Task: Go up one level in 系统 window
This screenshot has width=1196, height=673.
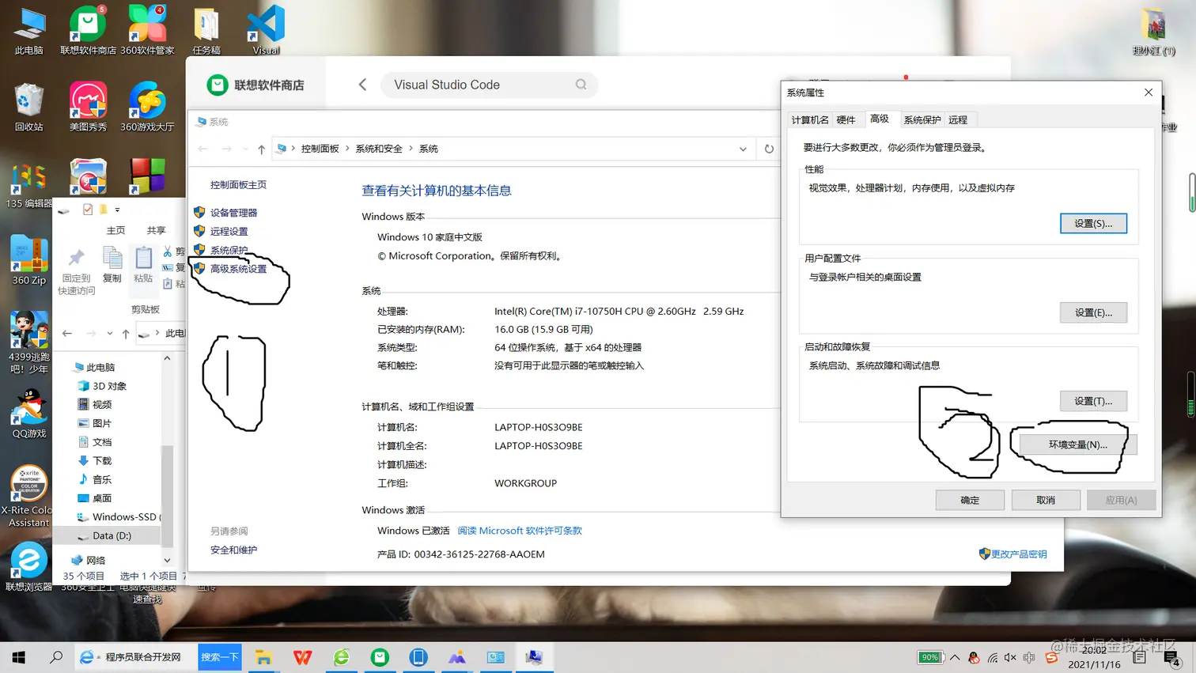Action: [x=261, y=149]
